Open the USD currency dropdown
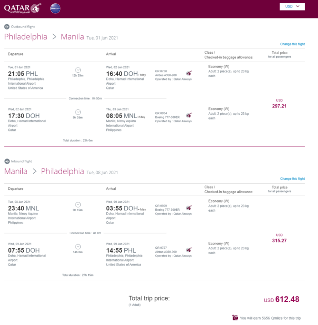Viewport: 318px width, 325px height. [292, 7]
